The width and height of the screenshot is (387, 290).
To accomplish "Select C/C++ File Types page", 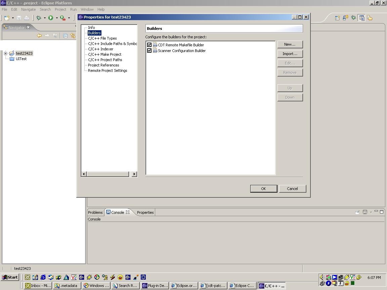I will tap(102, 38).
